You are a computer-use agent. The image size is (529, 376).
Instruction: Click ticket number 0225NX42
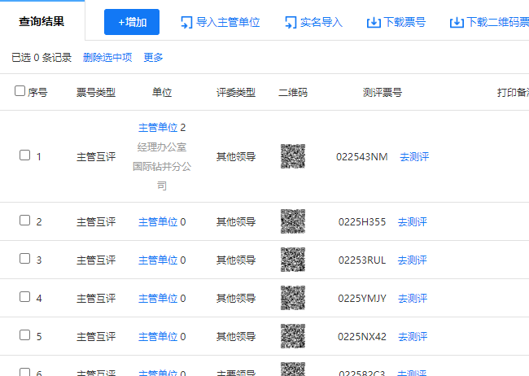tap(362, 336)
